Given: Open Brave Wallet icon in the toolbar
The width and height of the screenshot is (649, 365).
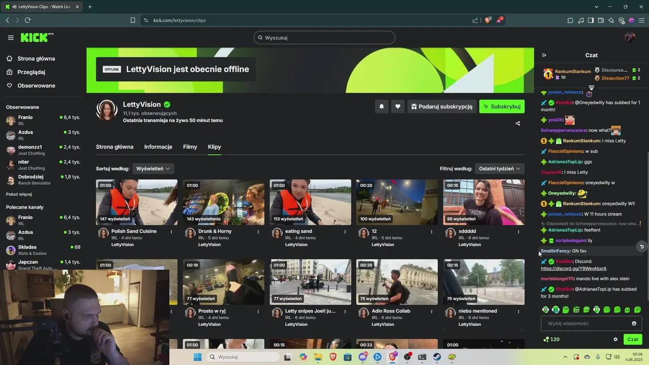Looking at the screenshot, I should [x=601, y=20].
